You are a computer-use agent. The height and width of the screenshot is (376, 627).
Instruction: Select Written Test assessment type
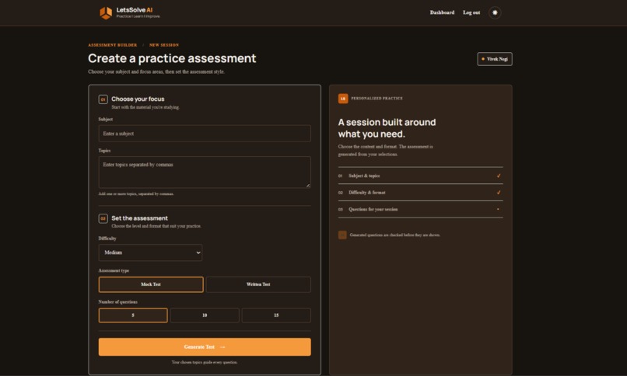click(258, 284)
